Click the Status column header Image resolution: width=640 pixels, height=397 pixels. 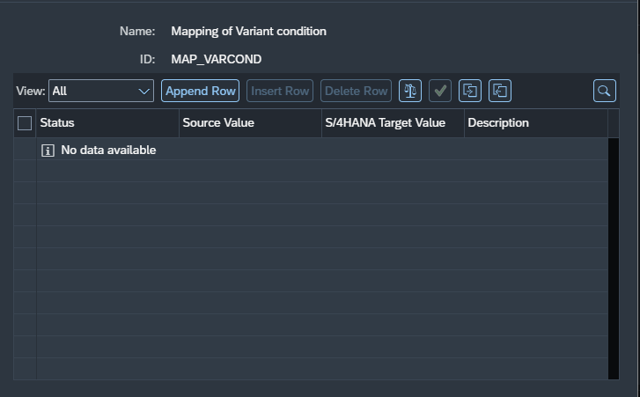[107, 123]
